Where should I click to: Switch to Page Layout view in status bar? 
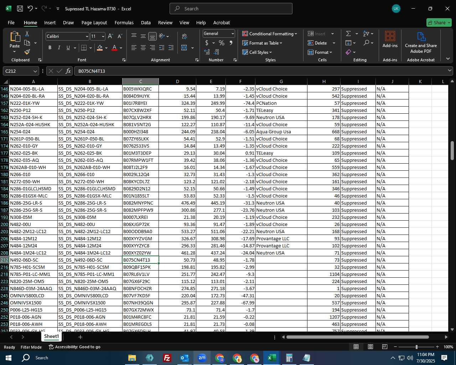[370, 347]
